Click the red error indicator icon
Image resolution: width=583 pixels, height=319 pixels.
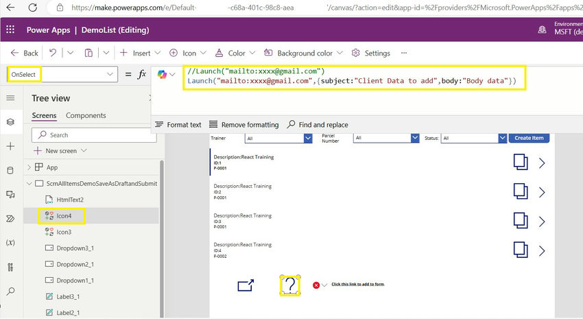[x=316, y=285]
